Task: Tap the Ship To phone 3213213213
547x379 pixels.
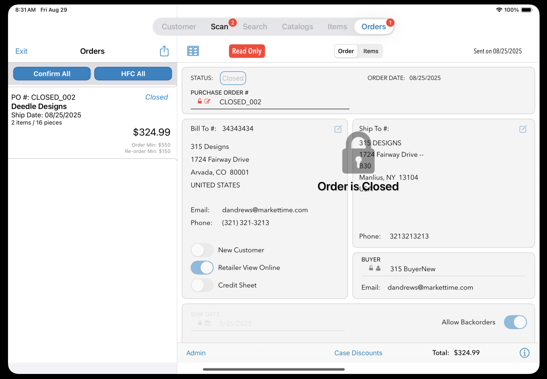Action: coord(409,236)
